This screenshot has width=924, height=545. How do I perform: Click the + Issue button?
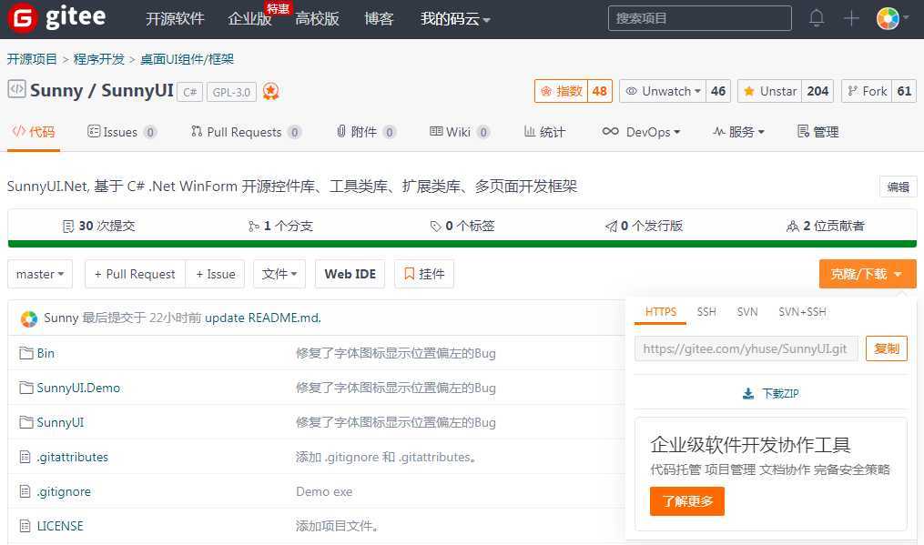215,274
